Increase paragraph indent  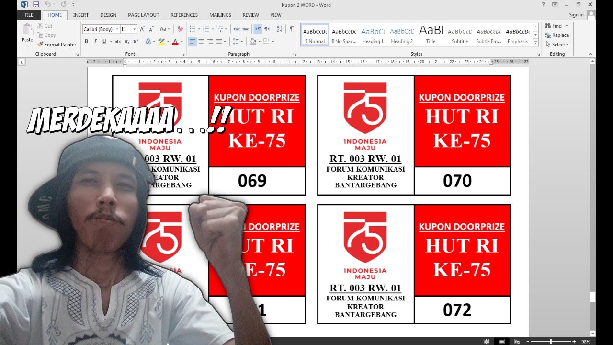(x=246, y=29)
